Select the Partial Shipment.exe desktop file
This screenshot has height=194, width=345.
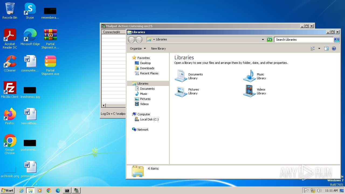(x=50, y=65)
